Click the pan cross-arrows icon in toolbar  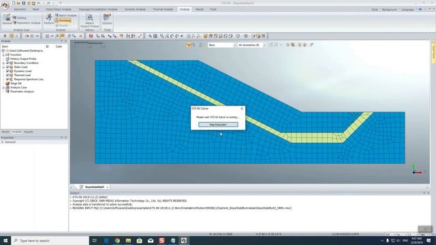pyautogui.click(x=182, y=36)
